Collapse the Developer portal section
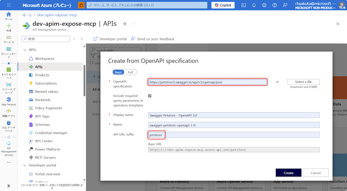Image resolution: width=347 pixels, height=191 pixels. (x=24, y=165)
